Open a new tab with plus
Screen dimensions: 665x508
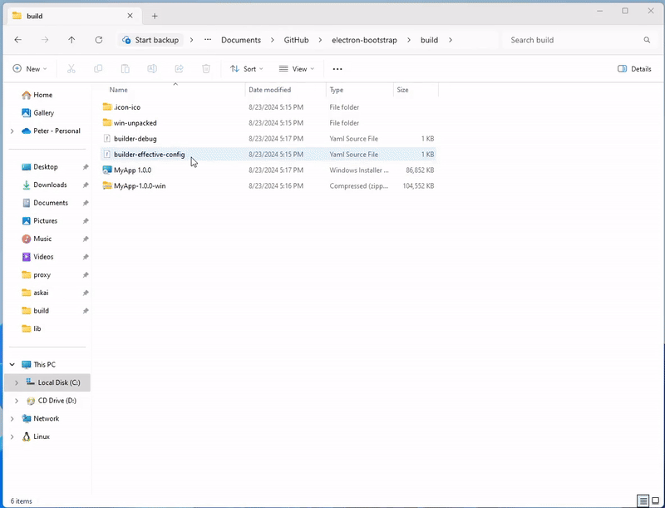pos(155,16)
